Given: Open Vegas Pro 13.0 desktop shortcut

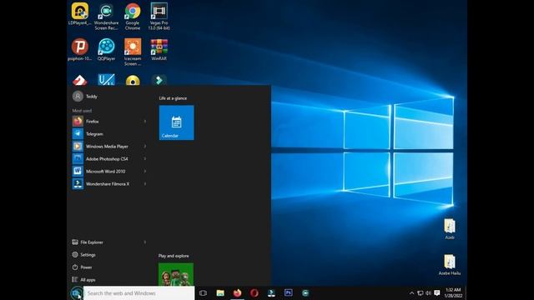Looking at the screenshot, I should coord(159,17).
